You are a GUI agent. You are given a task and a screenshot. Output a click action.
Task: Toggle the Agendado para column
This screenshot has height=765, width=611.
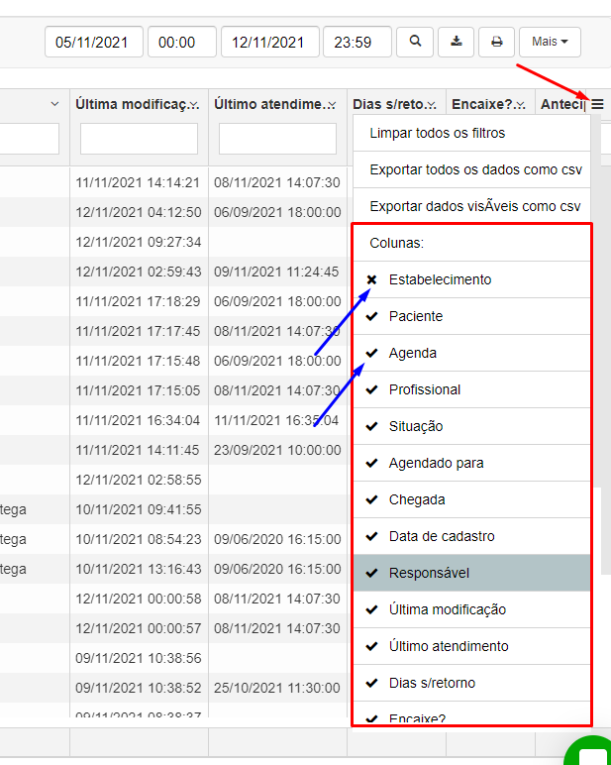(471, 463)
